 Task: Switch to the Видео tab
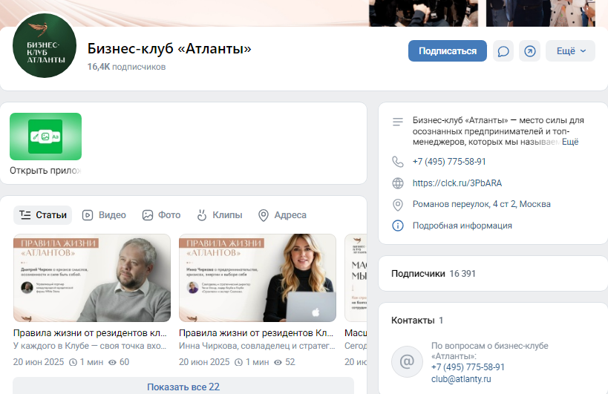click(x=104, y=215)
